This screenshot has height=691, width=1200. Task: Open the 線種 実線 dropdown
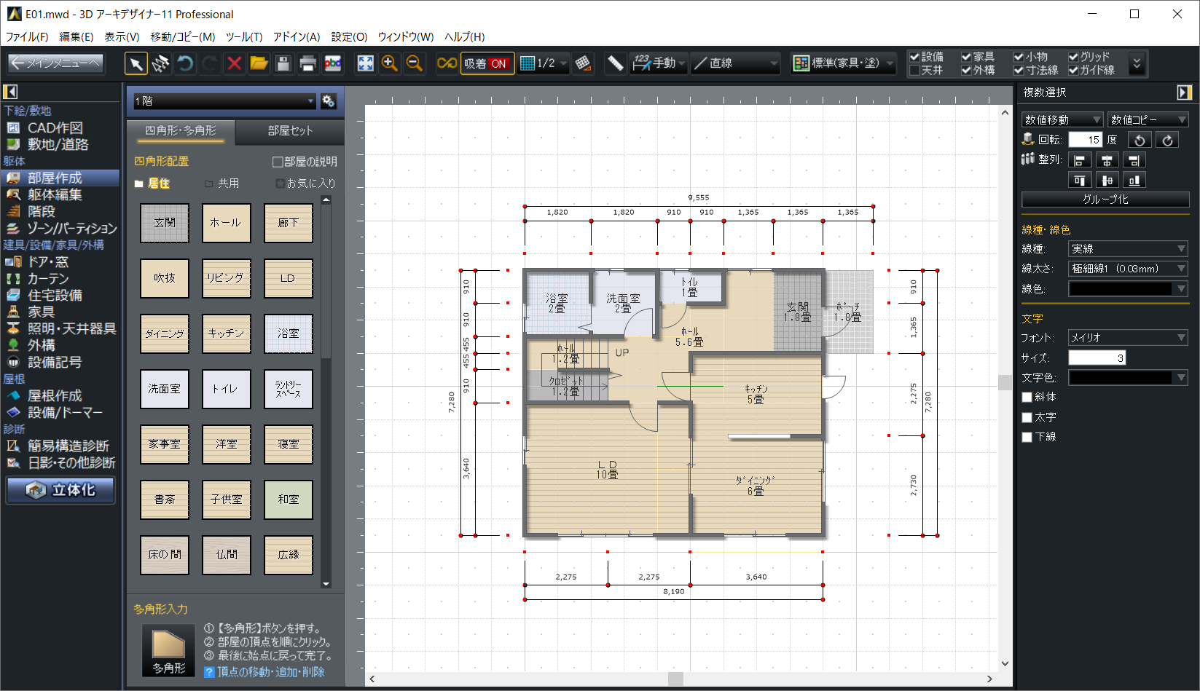tap(1127, 249)
